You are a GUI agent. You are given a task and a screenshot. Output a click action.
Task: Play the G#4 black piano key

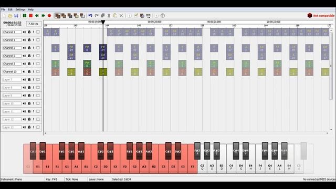point(275,151)
